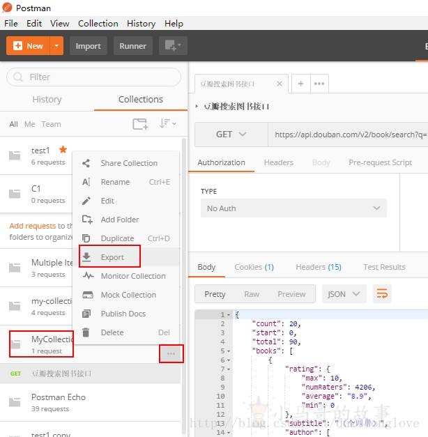This screenshot has width=428, height=437.
Task: Open the No Auth type dropdown
Action: coord(293,208)
